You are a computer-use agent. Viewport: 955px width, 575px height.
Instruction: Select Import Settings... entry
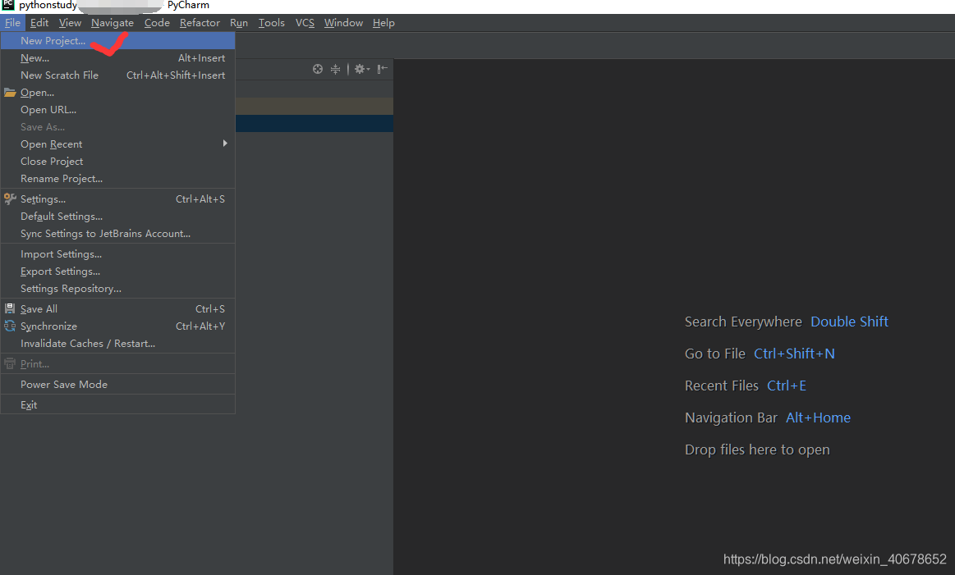118,253
